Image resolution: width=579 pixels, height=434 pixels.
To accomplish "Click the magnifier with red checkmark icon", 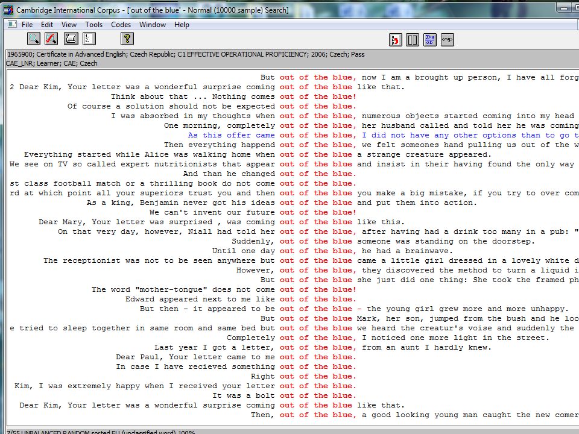I will tap(51, 39).
